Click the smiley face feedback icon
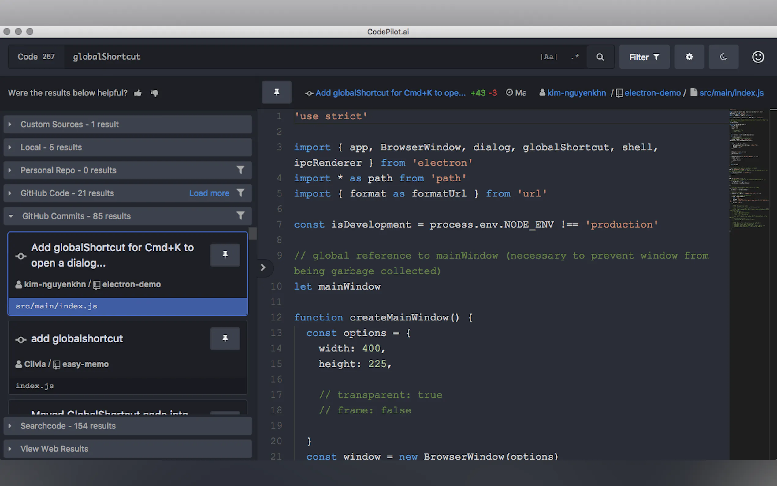The image size is (777, 486). point(758,57)
